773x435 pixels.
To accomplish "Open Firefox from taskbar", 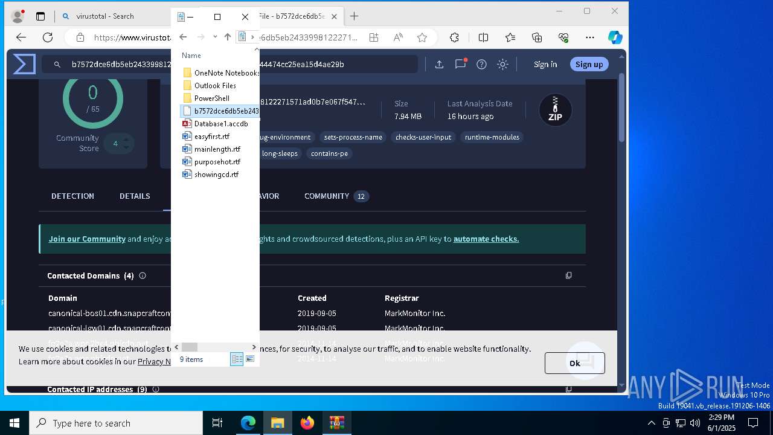I will pos(307,423).
